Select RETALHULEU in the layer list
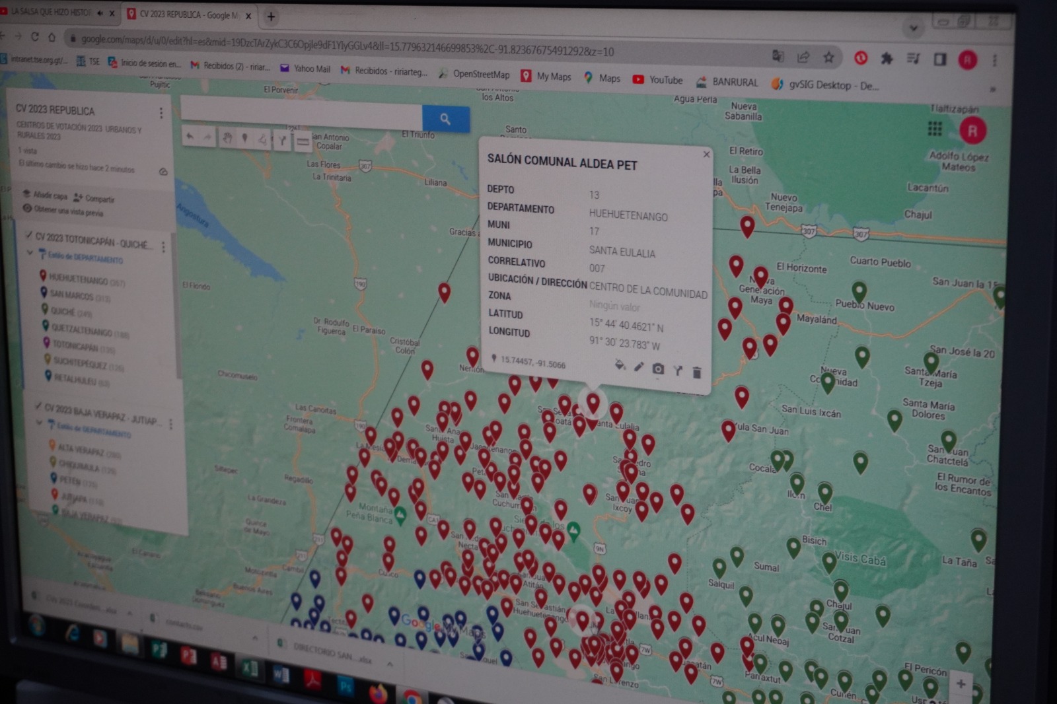The height and width of the screenshot is (704, 1057). [77, 379]
